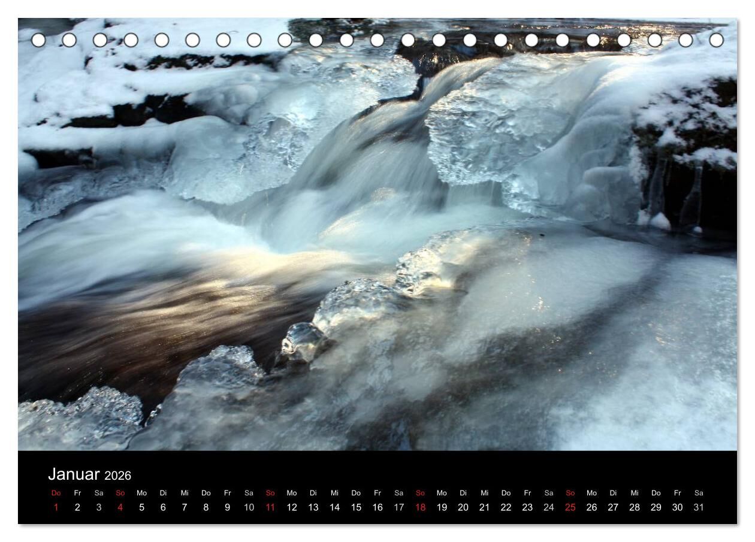Image resolution: width=755 pixels, height=542 pixels.
Task: Click date 28 in the calendar row
Action: coord(634,507)
